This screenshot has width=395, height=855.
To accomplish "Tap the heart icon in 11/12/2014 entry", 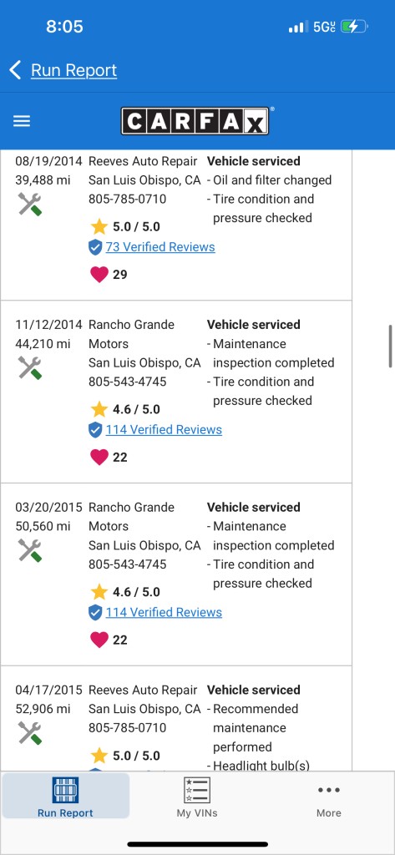I will (x=99, y=457).
